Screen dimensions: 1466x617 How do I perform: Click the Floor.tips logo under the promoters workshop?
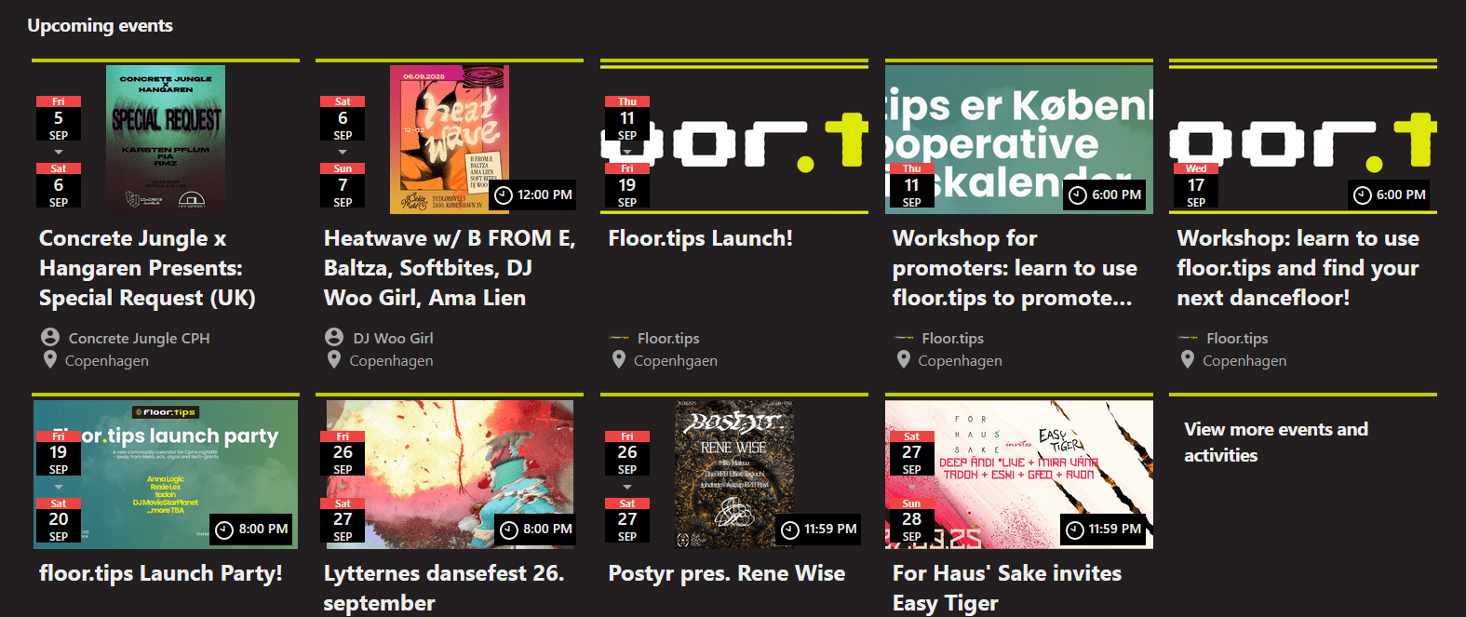click(903, 338)
